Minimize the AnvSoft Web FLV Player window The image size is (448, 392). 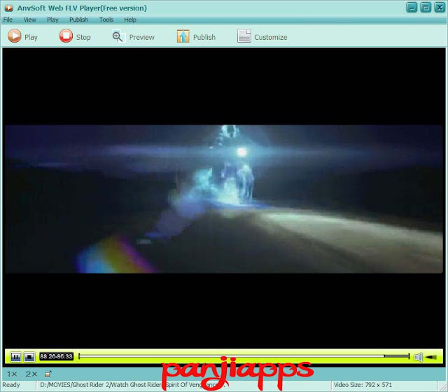click(412, 8)
